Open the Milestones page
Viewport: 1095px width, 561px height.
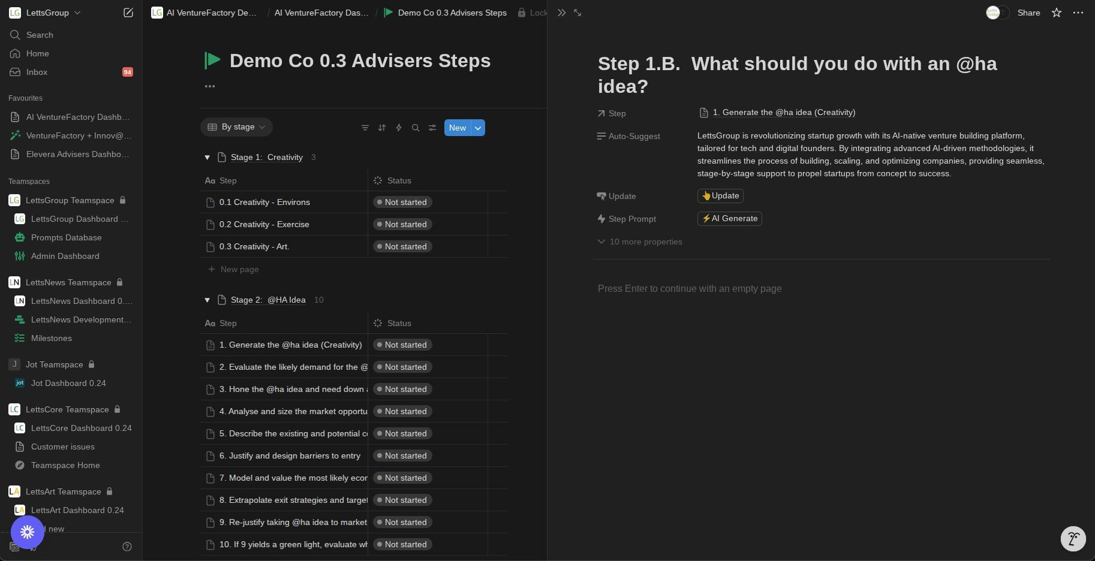click(x=71, y=338)
